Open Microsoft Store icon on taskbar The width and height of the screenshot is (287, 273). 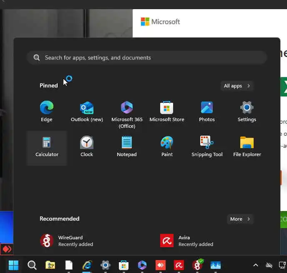pos(124,265)
